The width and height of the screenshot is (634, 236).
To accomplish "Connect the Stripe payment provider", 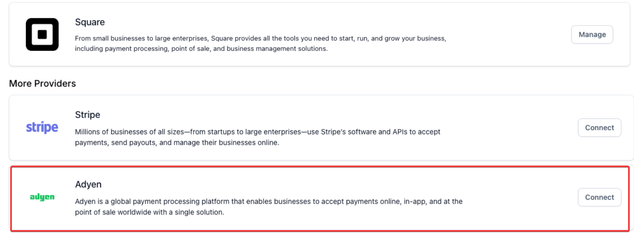I will click(599, 128).
